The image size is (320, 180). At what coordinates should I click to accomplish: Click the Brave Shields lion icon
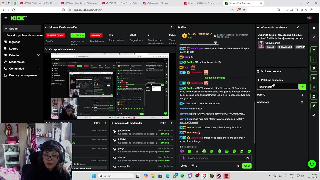click(x=238, y=10)
